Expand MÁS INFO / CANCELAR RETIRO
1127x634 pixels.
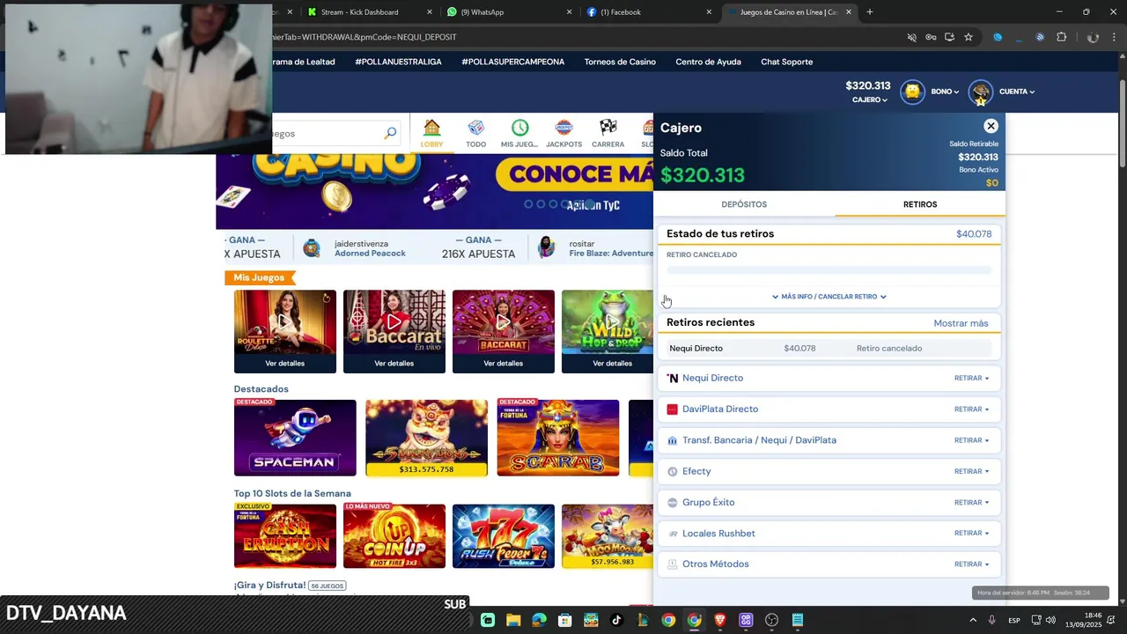(x=829, y=297)
